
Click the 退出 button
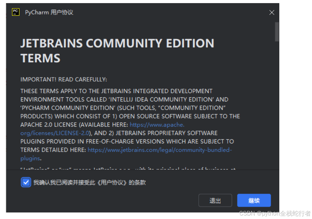coord(215,200)
